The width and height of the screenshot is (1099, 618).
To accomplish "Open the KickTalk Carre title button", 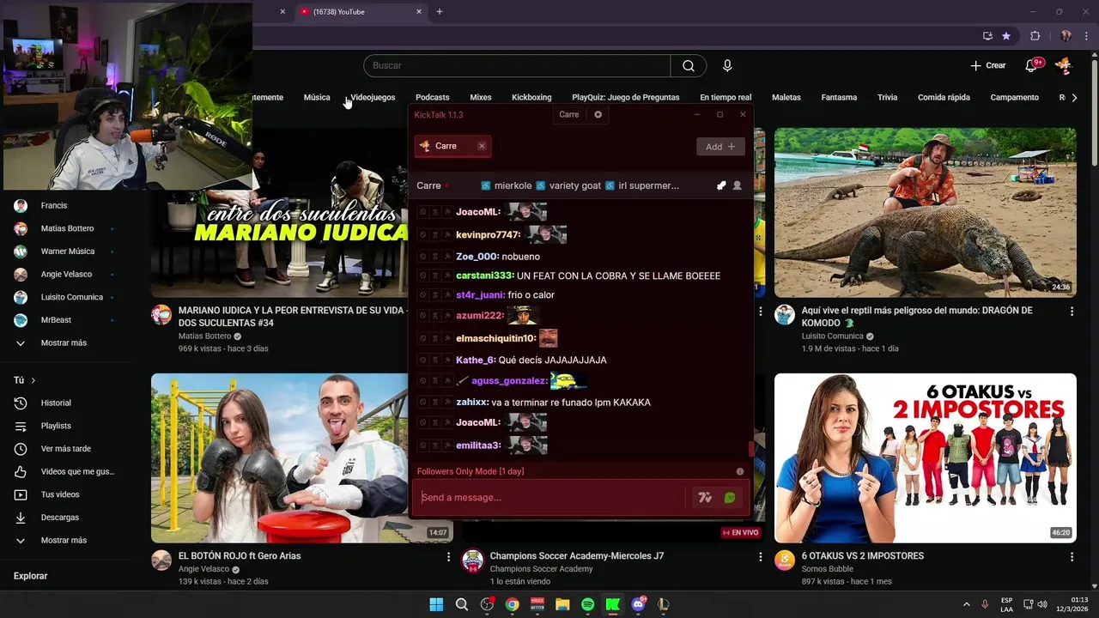I will coord(569,114).
